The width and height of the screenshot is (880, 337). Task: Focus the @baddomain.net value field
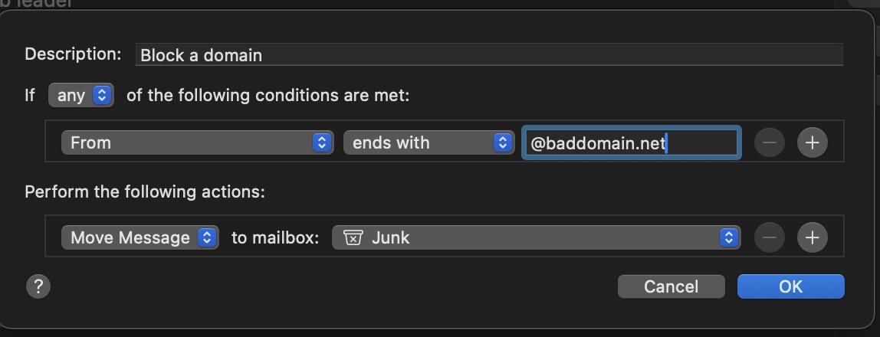630,142
